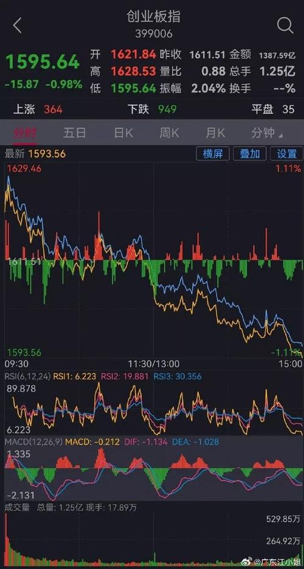Tap the RSI3: 30.356 value
This screenshot has width=304, height=569.
177,376
